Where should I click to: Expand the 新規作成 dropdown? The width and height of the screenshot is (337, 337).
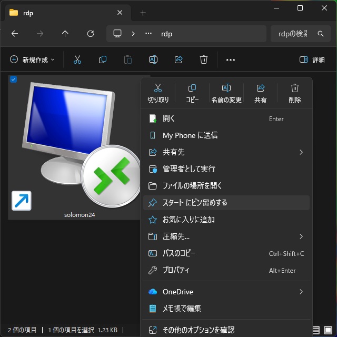click(x=32, y=60)
